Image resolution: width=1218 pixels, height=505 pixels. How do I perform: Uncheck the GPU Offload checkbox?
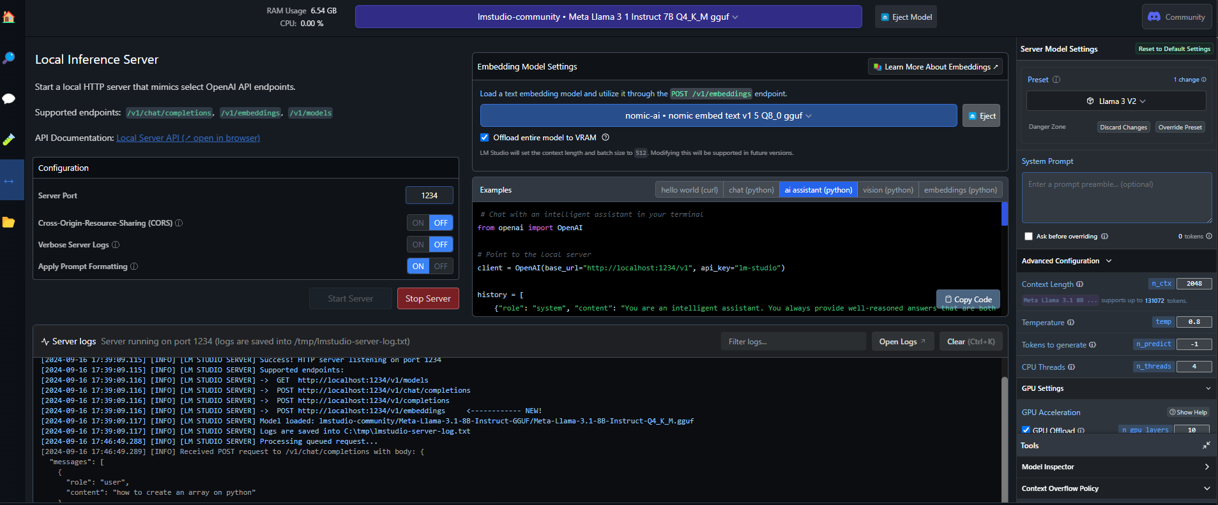point(1026,430)
